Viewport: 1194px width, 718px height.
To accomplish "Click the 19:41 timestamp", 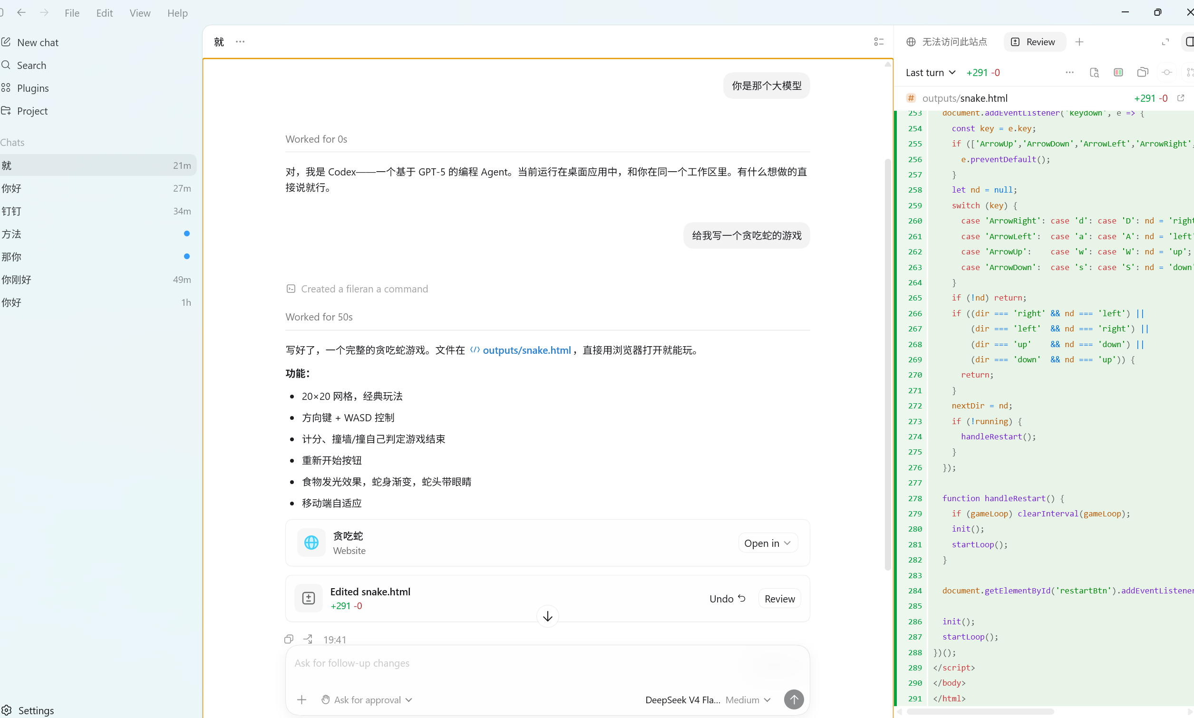I will point(335,640).
